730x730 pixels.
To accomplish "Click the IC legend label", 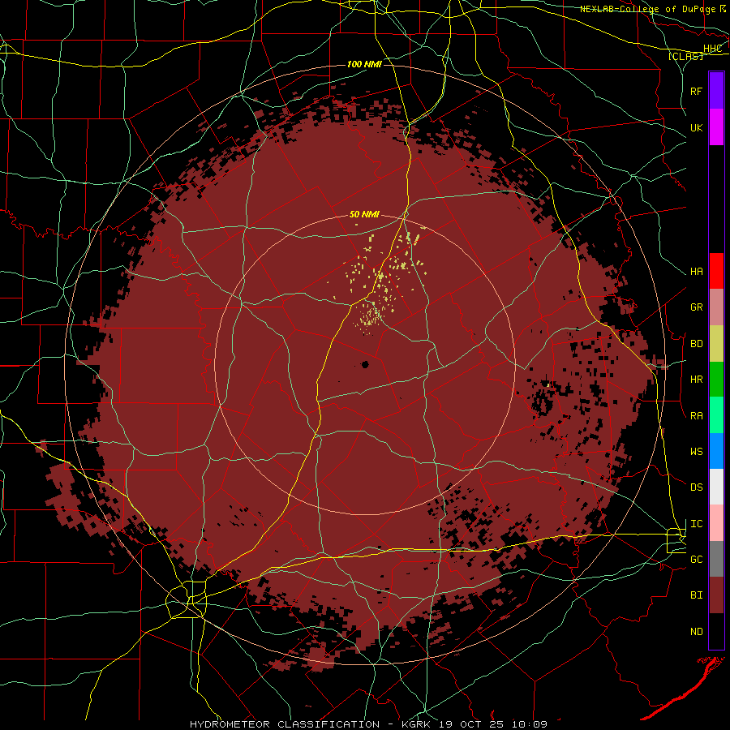I will 696,524.
